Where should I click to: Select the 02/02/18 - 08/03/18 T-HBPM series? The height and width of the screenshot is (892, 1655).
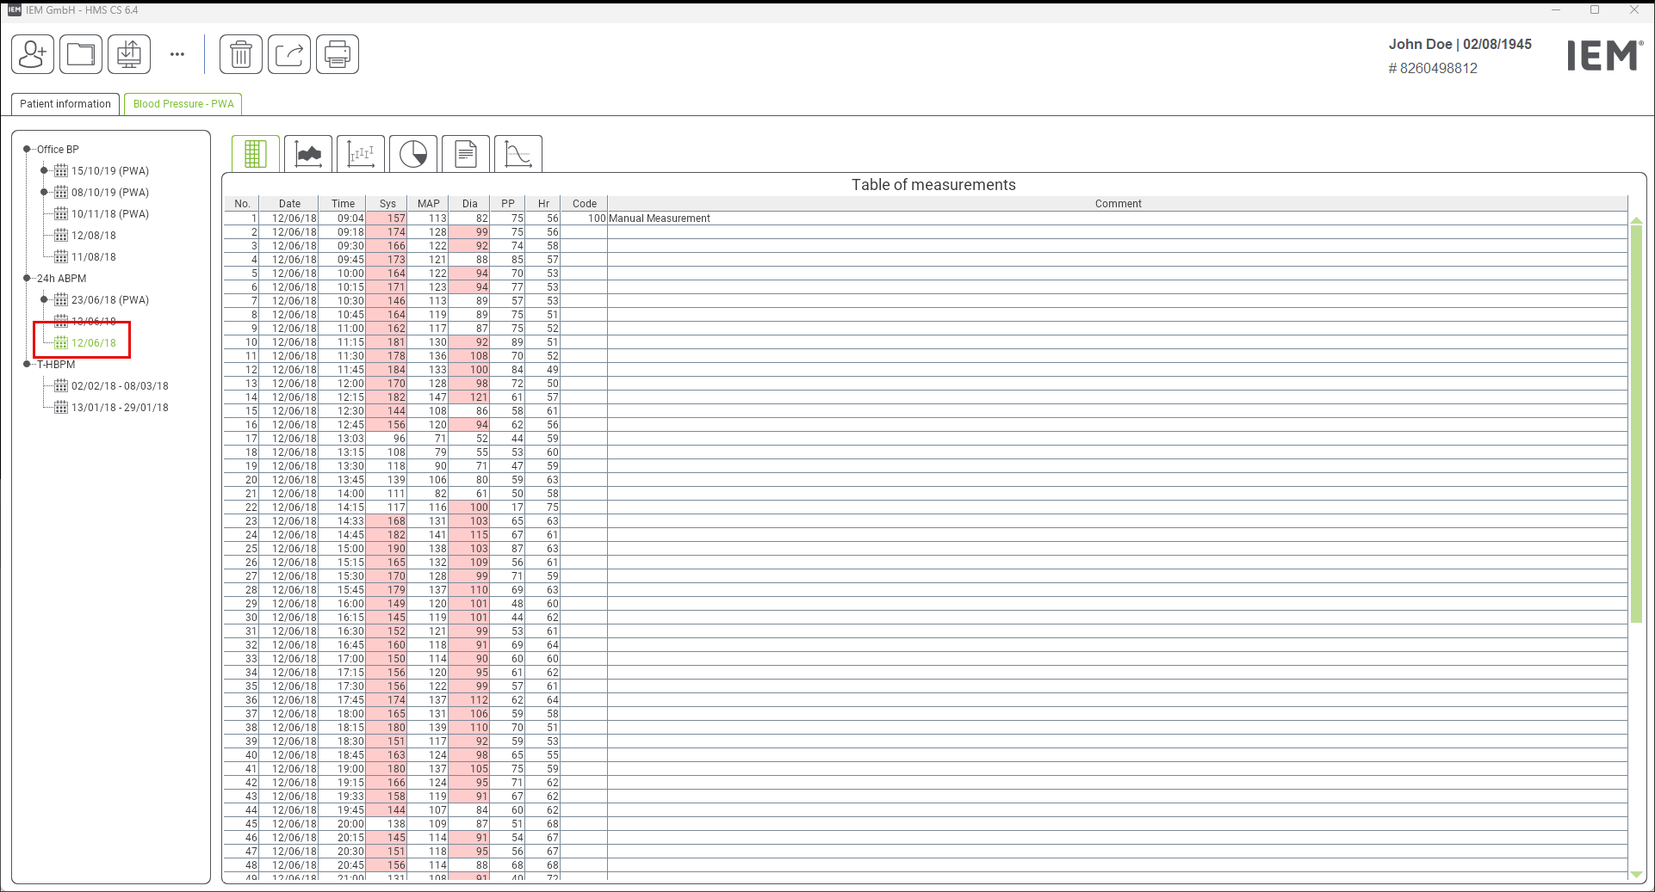(120, 386)
